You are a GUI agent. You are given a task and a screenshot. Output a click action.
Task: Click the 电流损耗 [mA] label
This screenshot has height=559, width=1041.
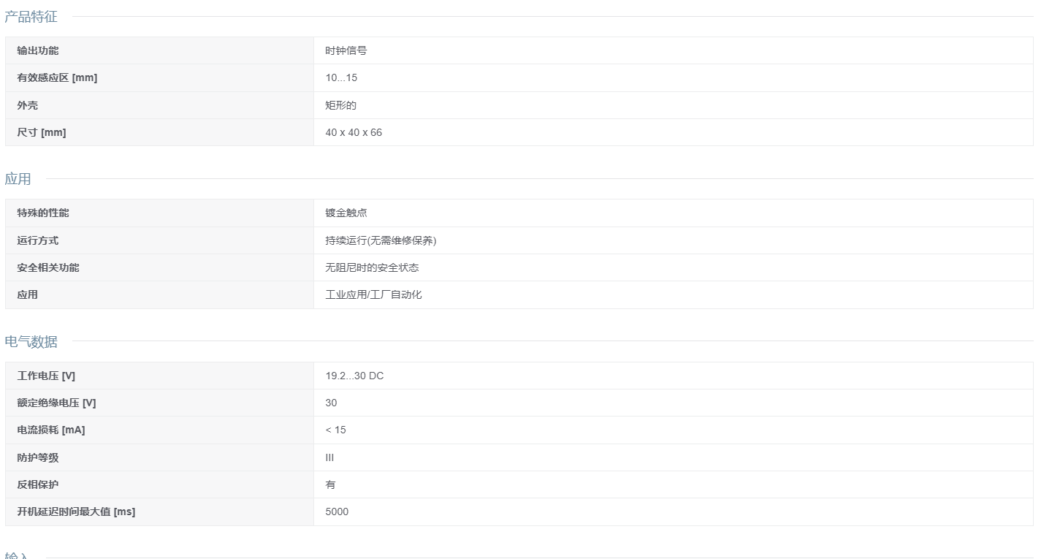click(x=51, y=430)
